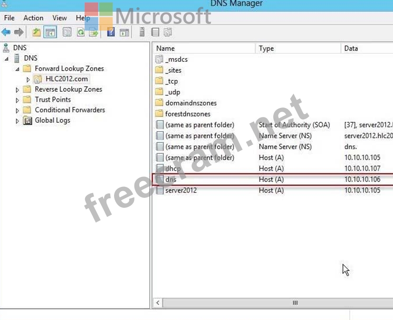Click the Start of Authority record icon
The image size is (393, 320).
point(159,125)
